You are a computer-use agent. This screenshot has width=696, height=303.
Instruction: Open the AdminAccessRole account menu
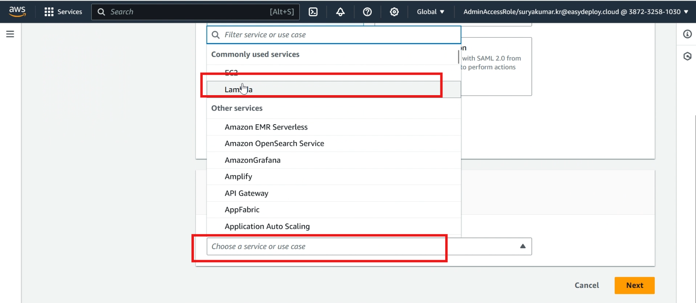point(576,12)
